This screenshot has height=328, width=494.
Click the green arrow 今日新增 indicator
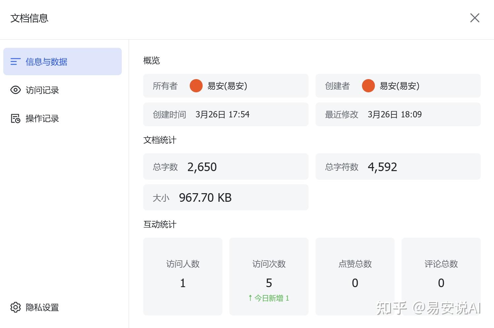click(269, 298)
